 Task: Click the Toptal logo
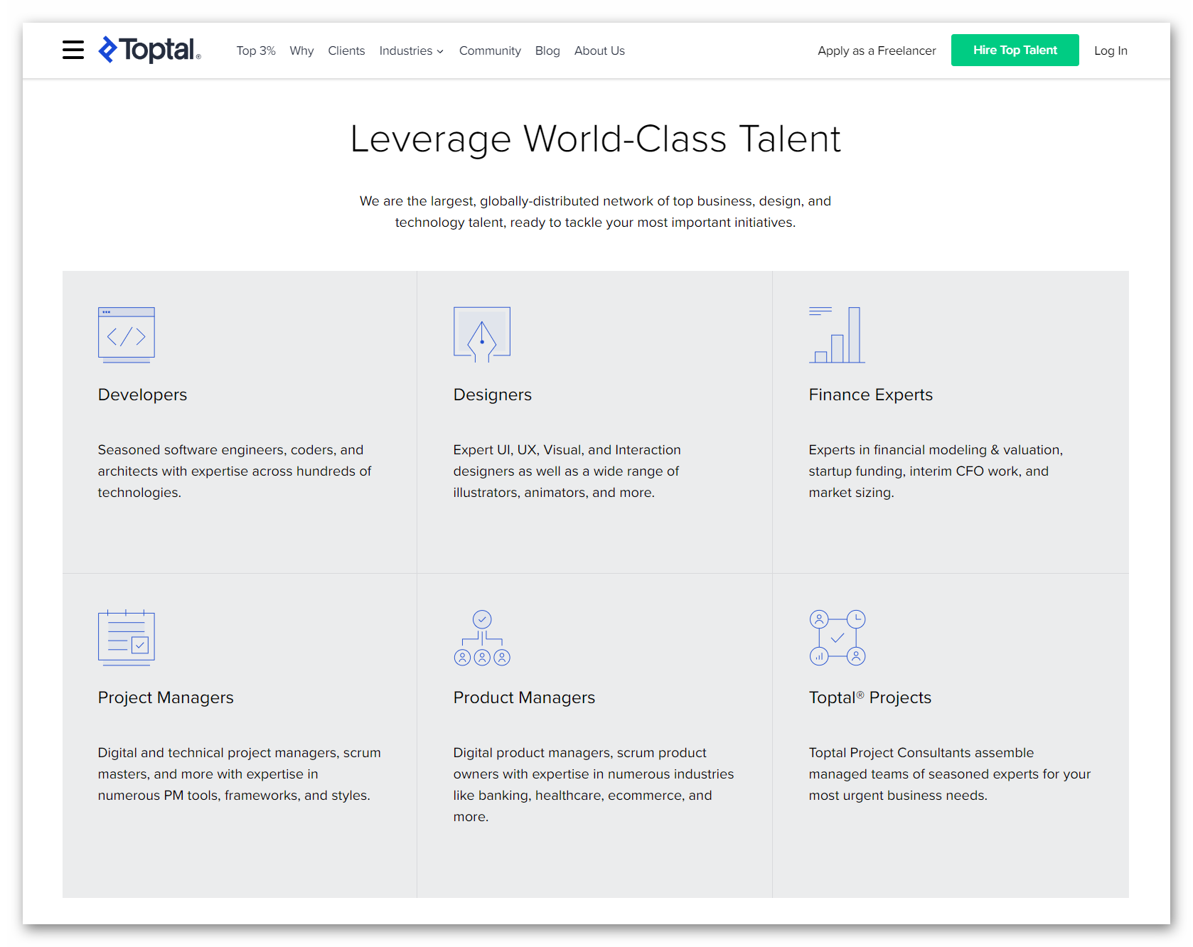tap(149, 50)
